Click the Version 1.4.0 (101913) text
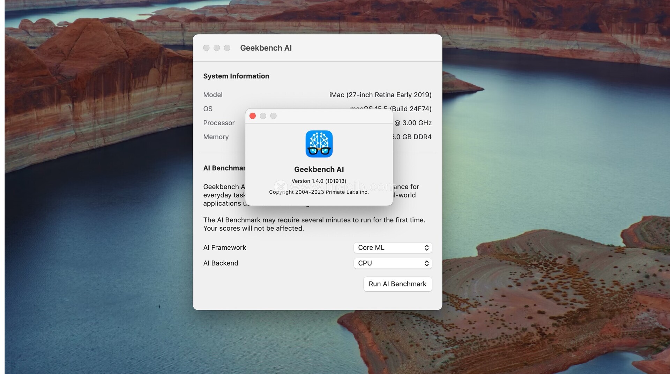Screen dimensions: 670x374 click(x=319, y=181)
